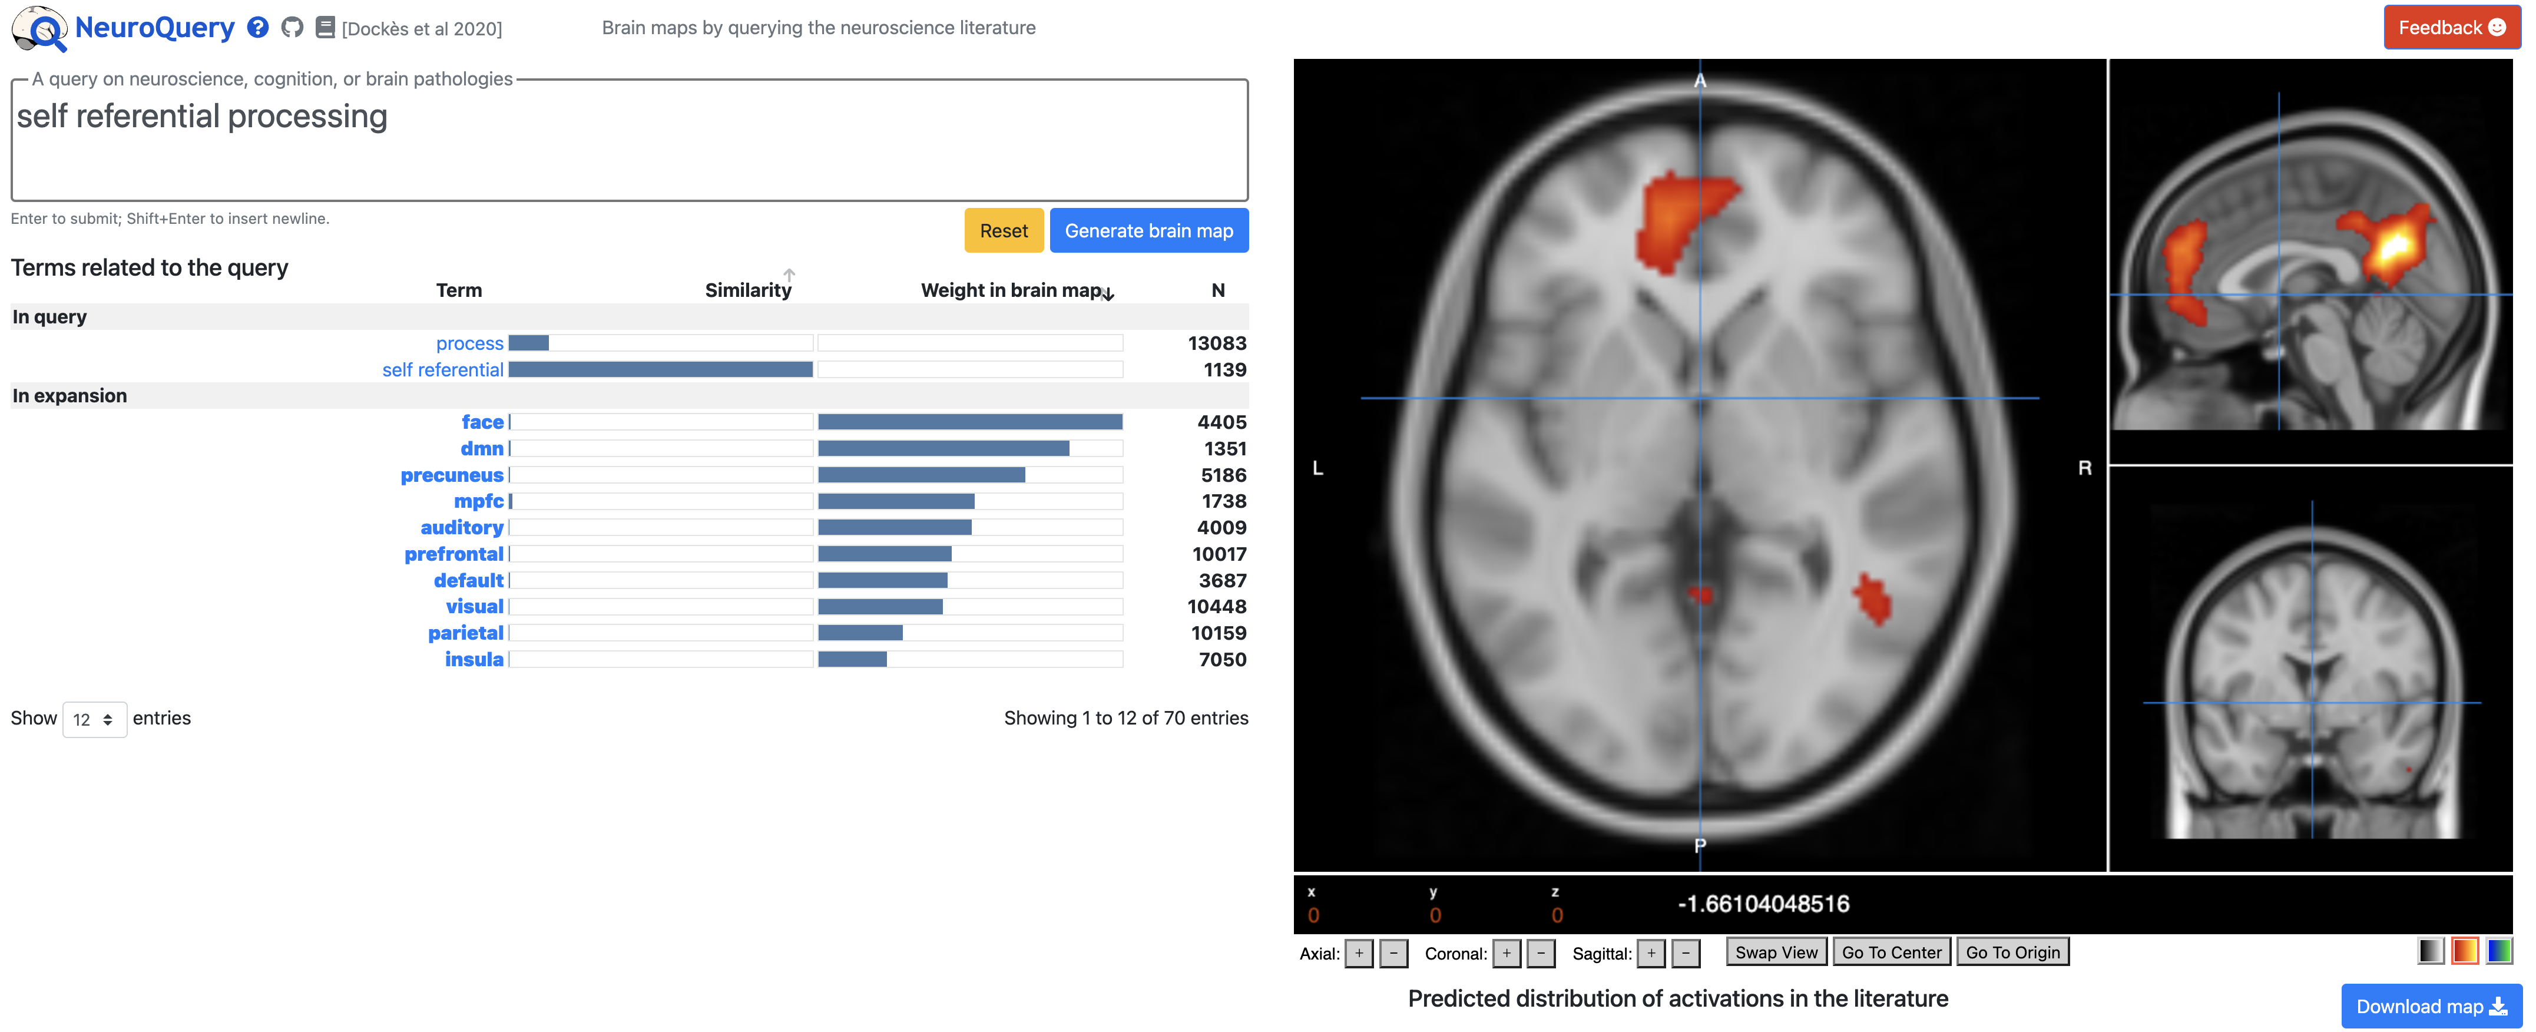Click the Reset button
The height and width of the screenshot is (1032, 2536).
tap(1003, 230)
